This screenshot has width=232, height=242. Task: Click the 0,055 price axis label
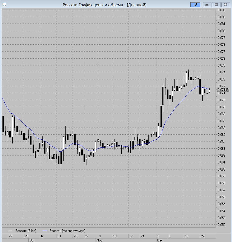pos(222,204)
